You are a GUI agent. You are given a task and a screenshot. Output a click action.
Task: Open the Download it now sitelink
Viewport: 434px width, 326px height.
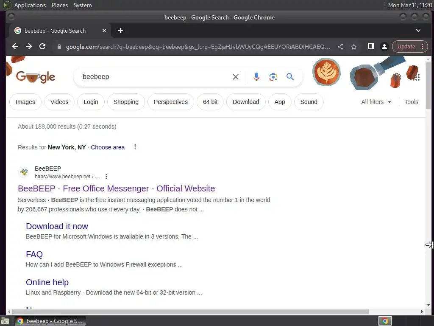pos(57,226)
